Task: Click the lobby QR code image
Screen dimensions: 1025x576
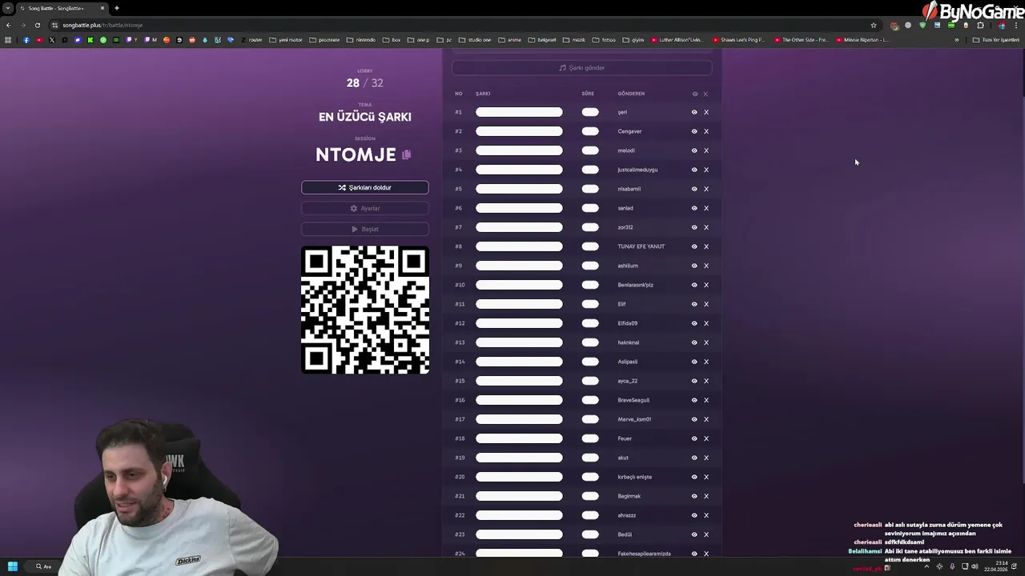Action: [365, 310]
